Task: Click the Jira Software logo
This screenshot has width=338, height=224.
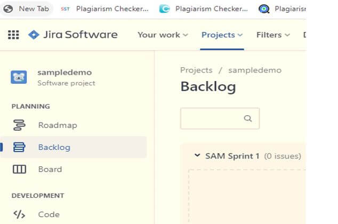Action: [x=73, y=35]
